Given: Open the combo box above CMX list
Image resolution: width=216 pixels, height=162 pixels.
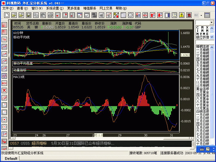Looking at the screenshot, I should tap(212, 22).
